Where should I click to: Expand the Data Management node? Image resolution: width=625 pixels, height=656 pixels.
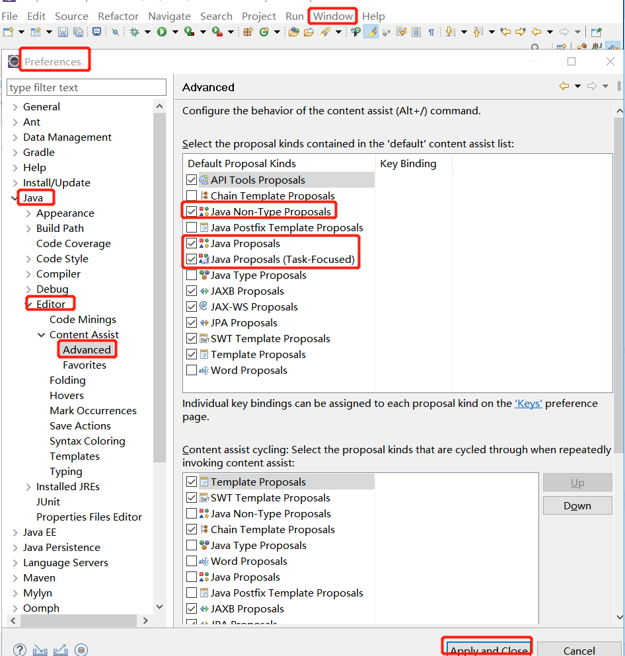[x=15, y=137]
